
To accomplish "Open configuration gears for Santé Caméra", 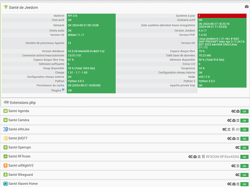I will (x=229, y=120).
